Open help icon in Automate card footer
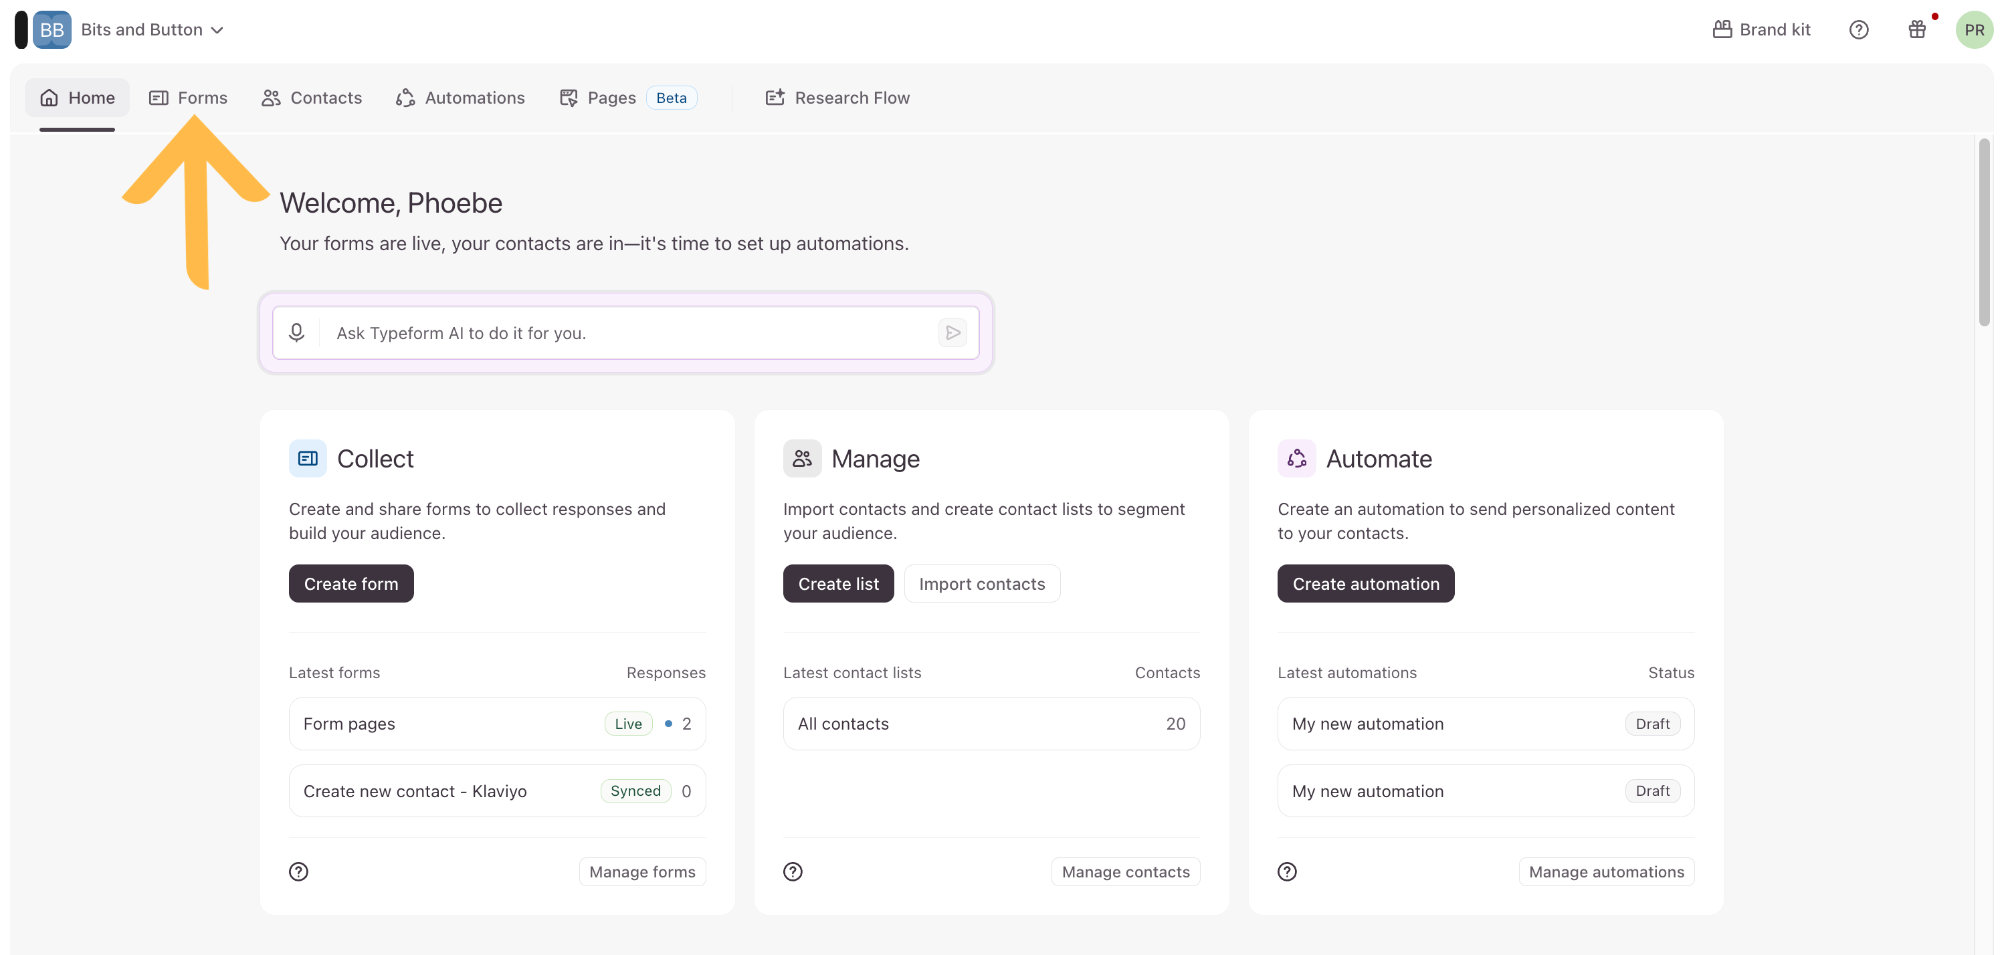Image resolution: width=2004 pixels, height=955 pixels. [x=1288, y=872]
